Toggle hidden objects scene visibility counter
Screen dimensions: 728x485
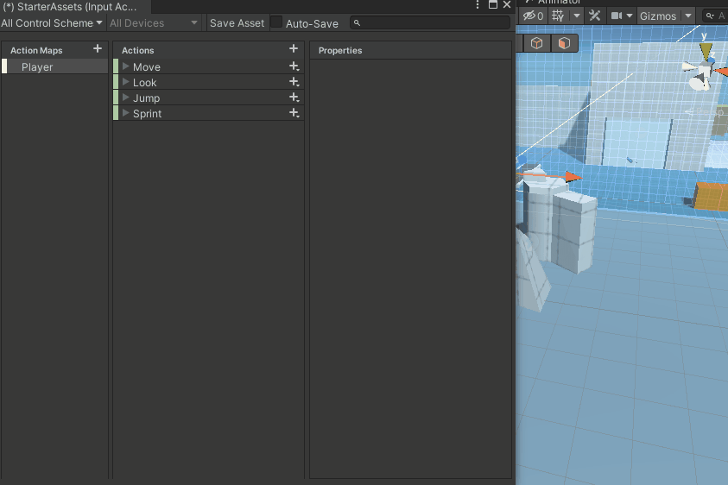coord(533,16)
